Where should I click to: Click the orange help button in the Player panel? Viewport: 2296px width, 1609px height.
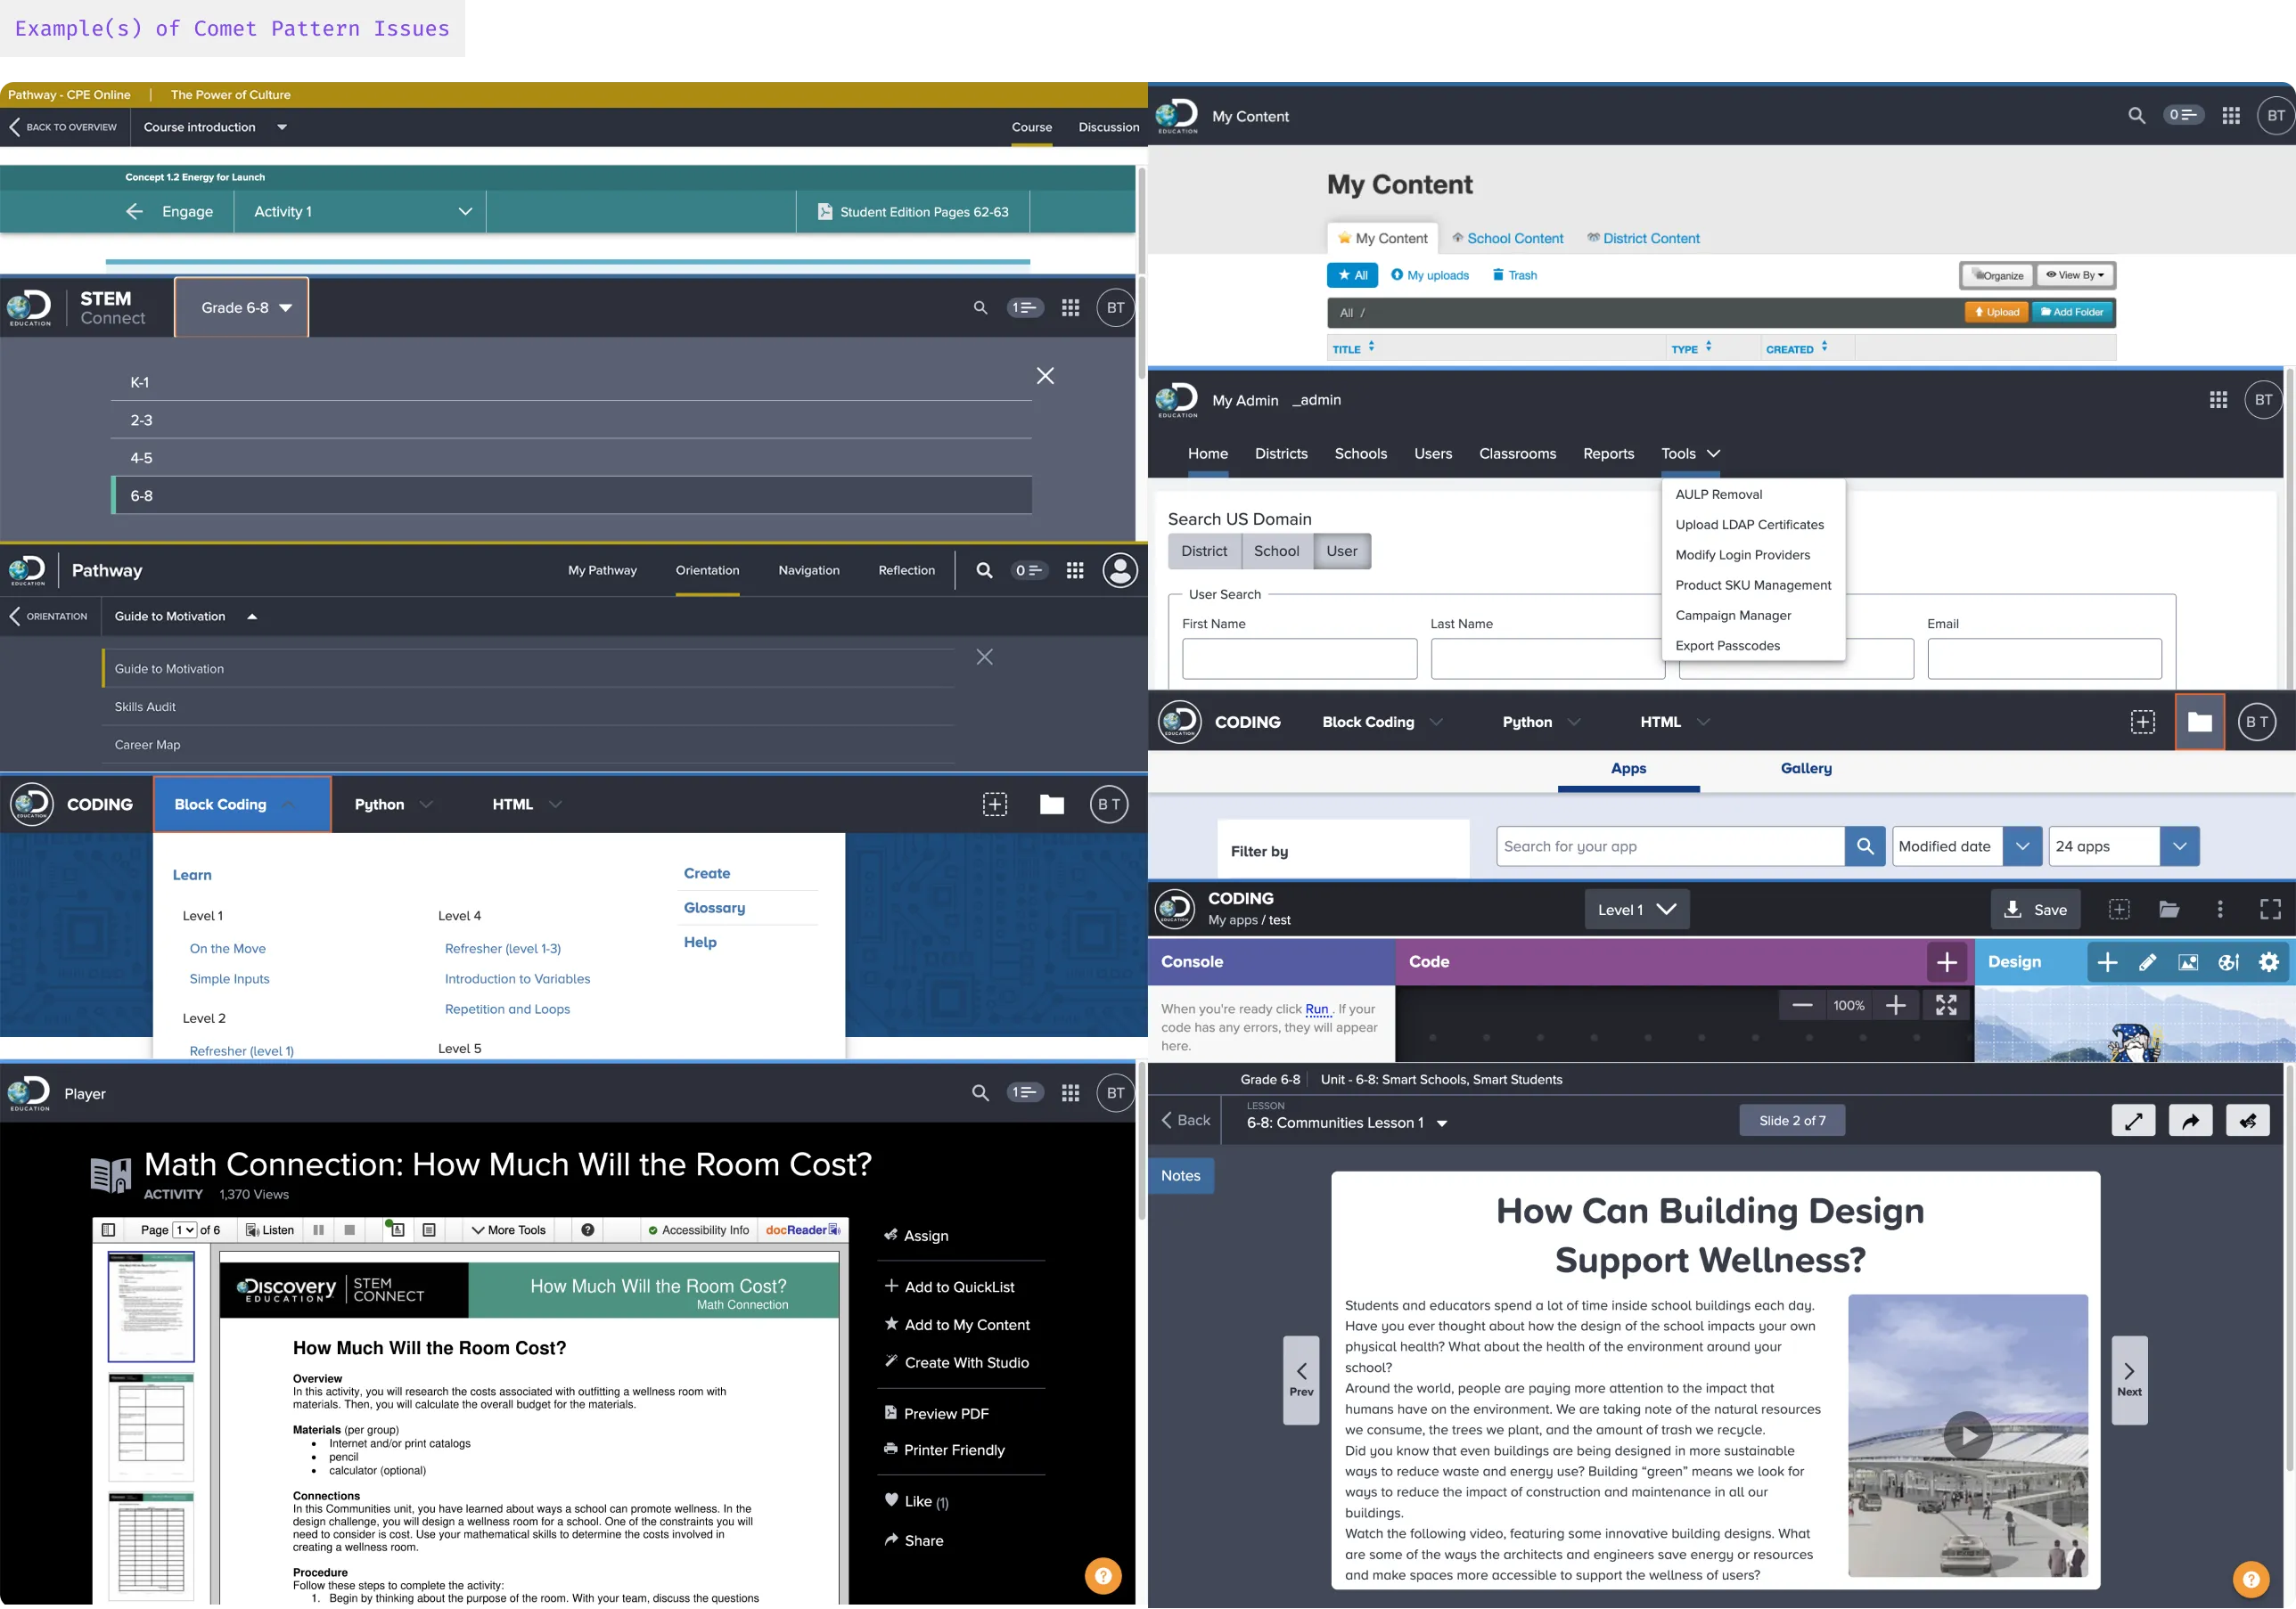[x=1103, y=1577]
